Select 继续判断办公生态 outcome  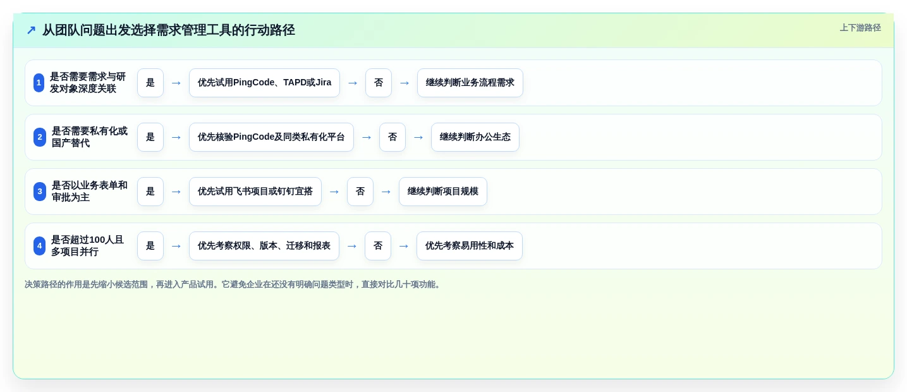(475, 137)
